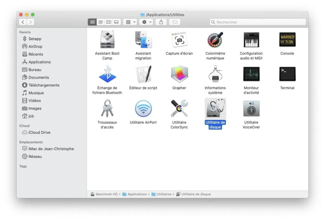Launch the Console app
Viewport: 325px width, 220px height.
point(287,39)
